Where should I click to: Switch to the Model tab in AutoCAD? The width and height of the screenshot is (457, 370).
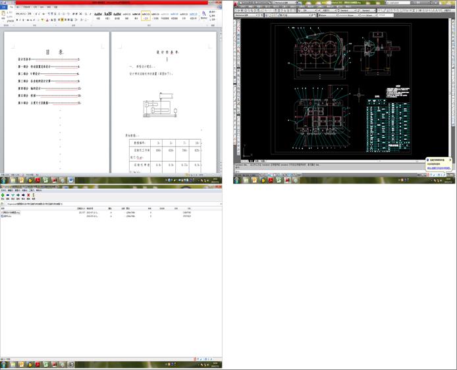[252, 161]
